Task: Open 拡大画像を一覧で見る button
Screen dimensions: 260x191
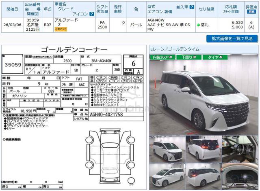Action: (x=232, y=39)
